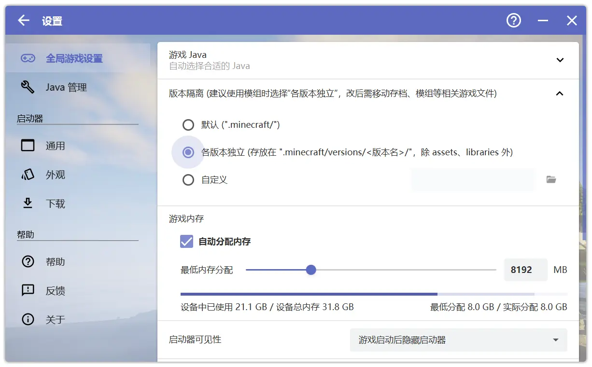Open the Java 管理 tab label
592x367 pixels.
(66, 87)
